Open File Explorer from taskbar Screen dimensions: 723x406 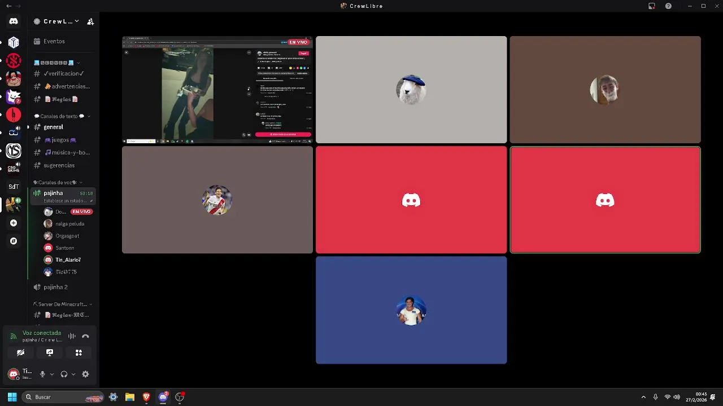coord(129,397)
